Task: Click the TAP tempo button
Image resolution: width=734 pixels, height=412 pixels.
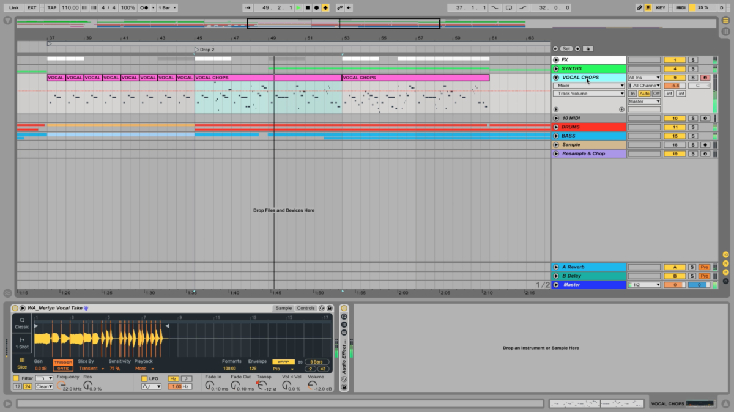Action: tap(53, 7)
